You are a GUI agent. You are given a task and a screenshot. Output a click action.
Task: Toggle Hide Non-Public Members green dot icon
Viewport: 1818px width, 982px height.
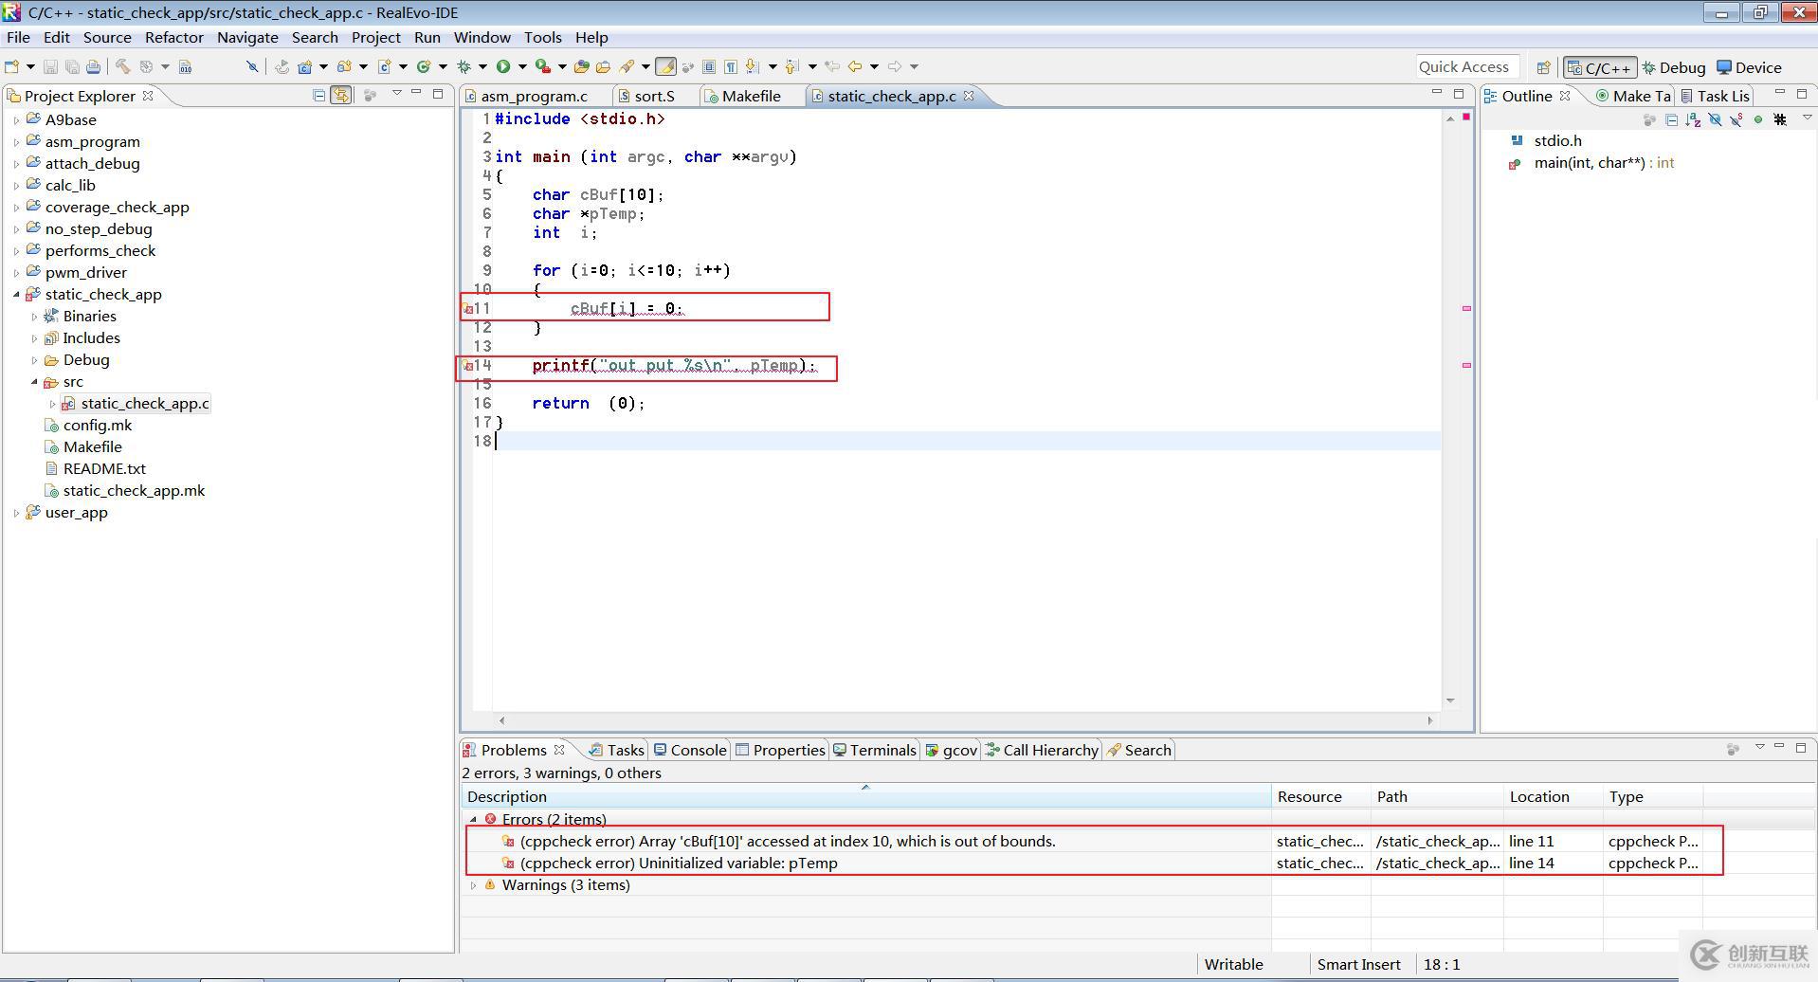[x=1758, y=119]
